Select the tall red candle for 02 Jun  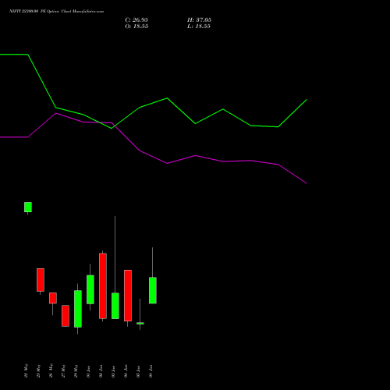103,286
